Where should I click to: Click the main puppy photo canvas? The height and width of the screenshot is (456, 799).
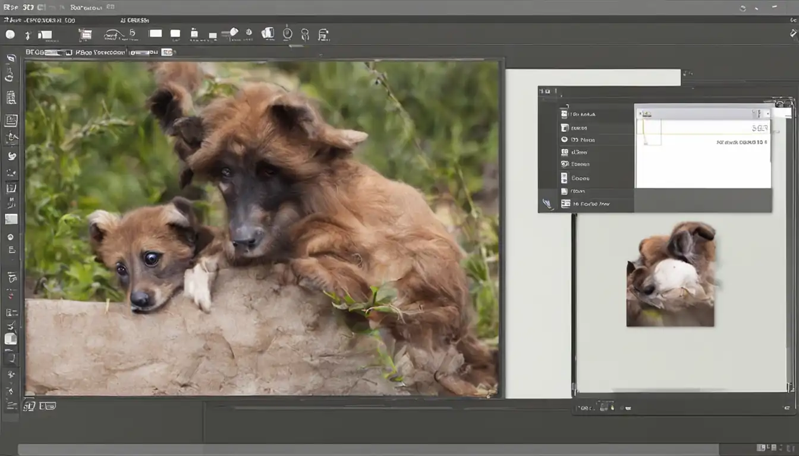click(x=262, y=229)
